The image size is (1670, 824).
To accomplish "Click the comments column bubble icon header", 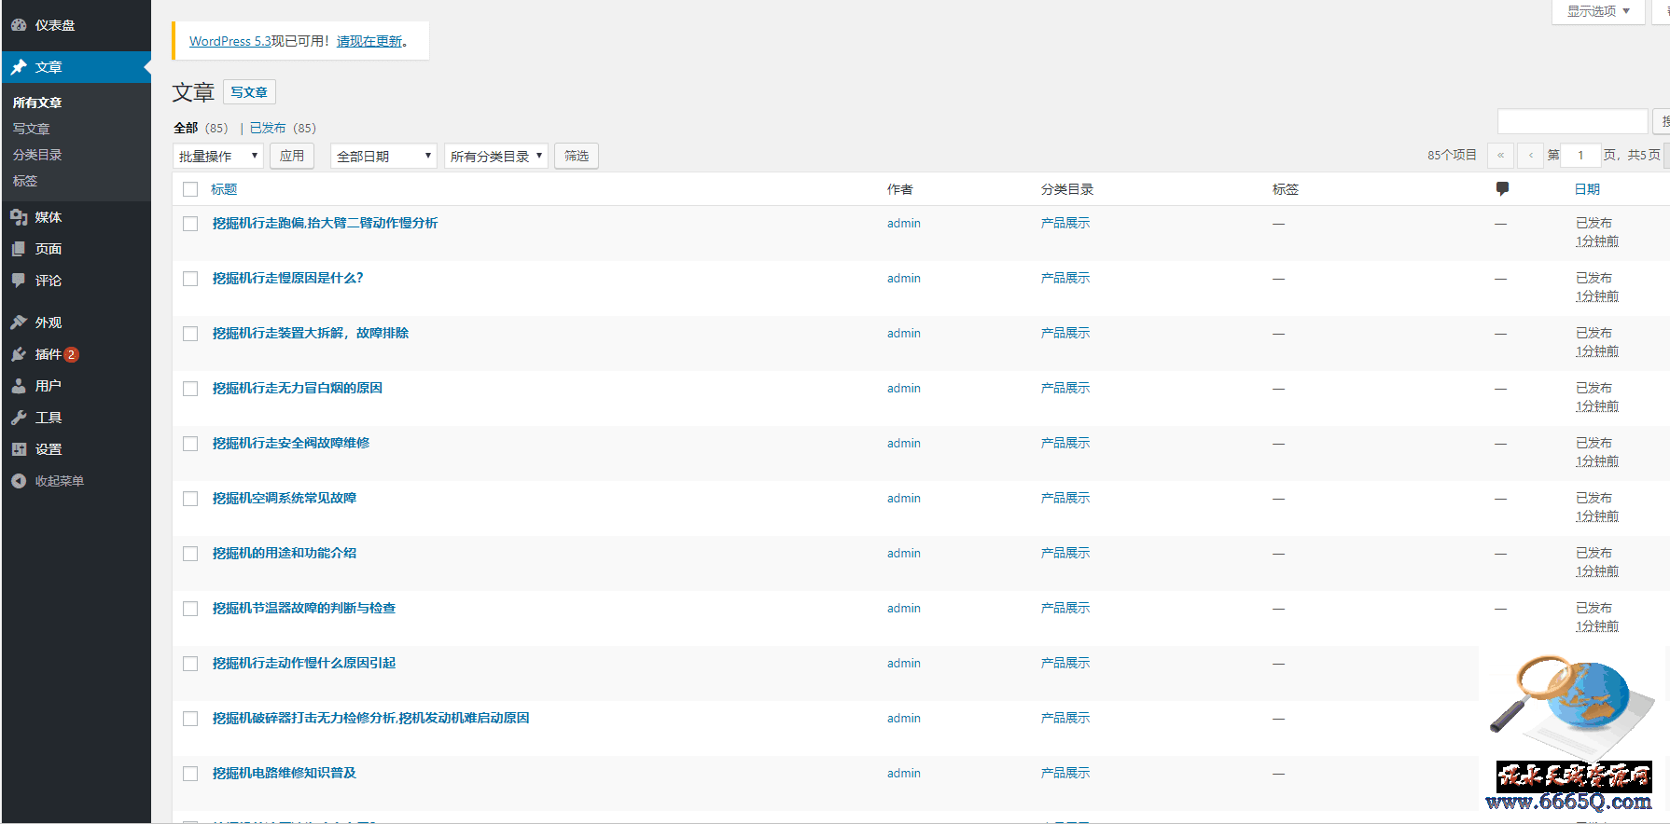I will pos(1502,189).
